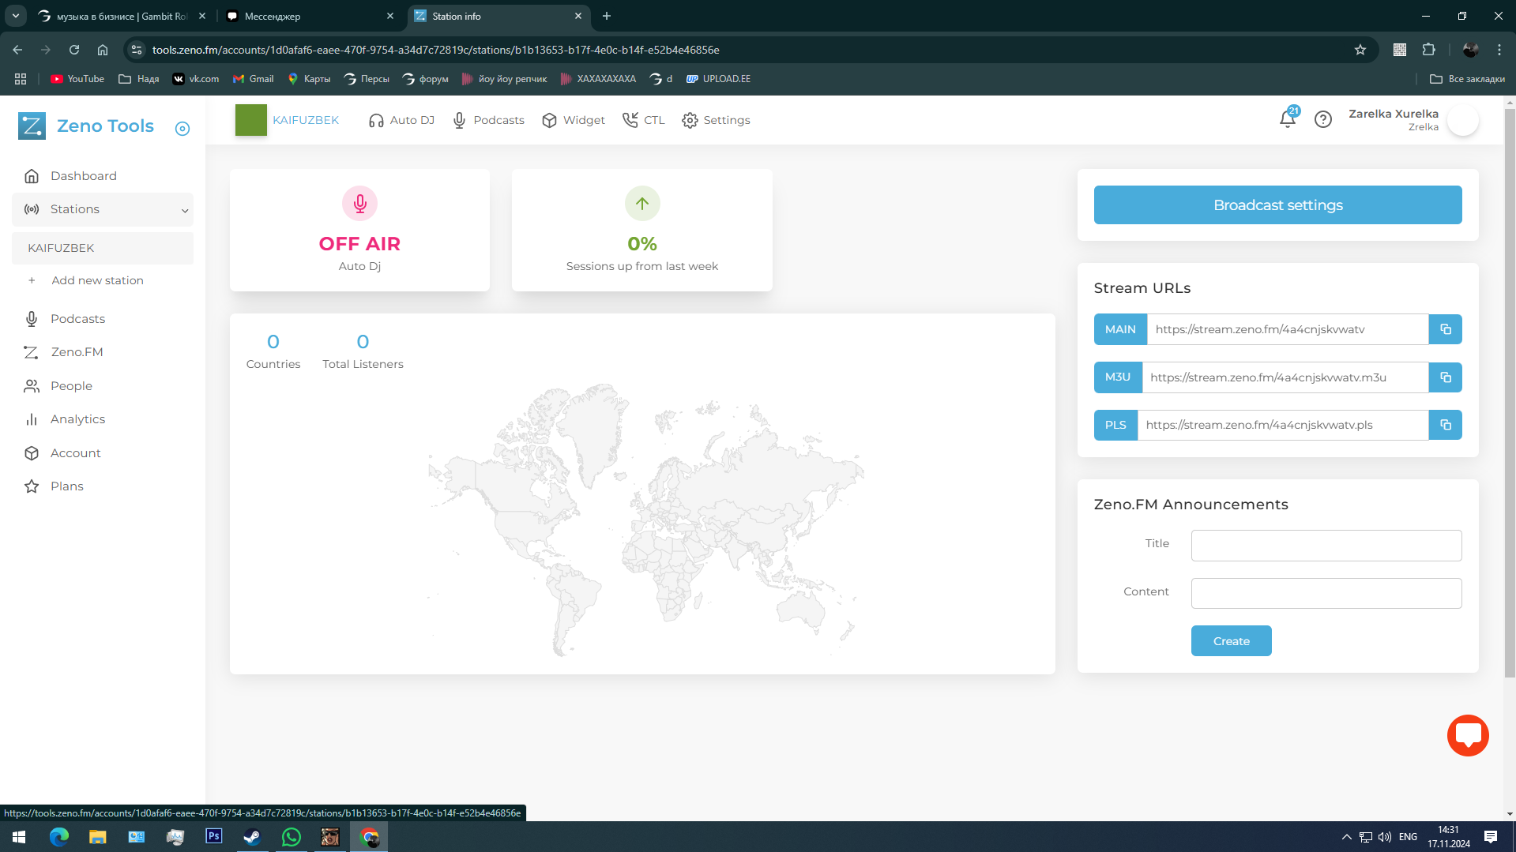Open WhatsApp from the taskbar
Screen dimensions: 1516x852
[x=292, y=837]
